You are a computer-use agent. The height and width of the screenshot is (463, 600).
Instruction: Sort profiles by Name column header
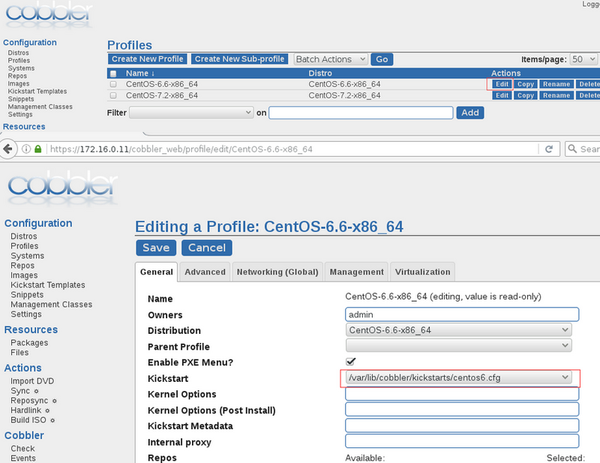pos(139,73)
